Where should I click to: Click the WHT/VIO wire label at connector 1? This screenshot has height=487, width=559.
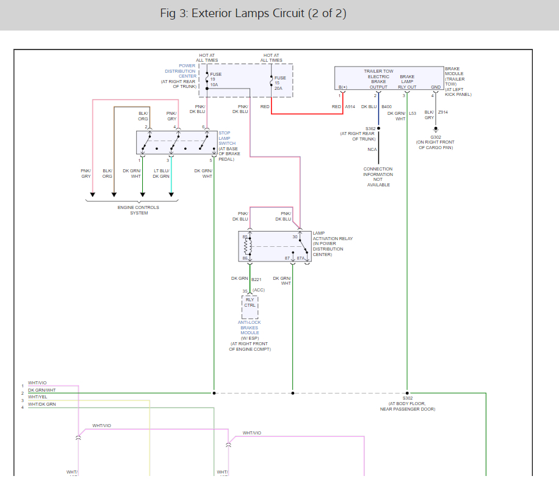(37, 383)
